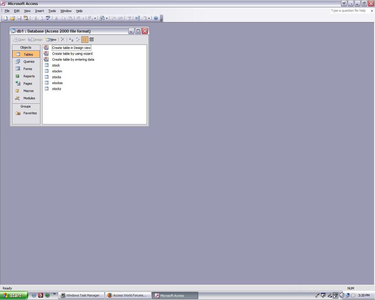
Task: Open the Relationships toolbar icon
Action: [x=137, y=18]
